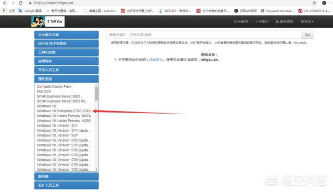Select MS-DOS in the OS list

44,91
